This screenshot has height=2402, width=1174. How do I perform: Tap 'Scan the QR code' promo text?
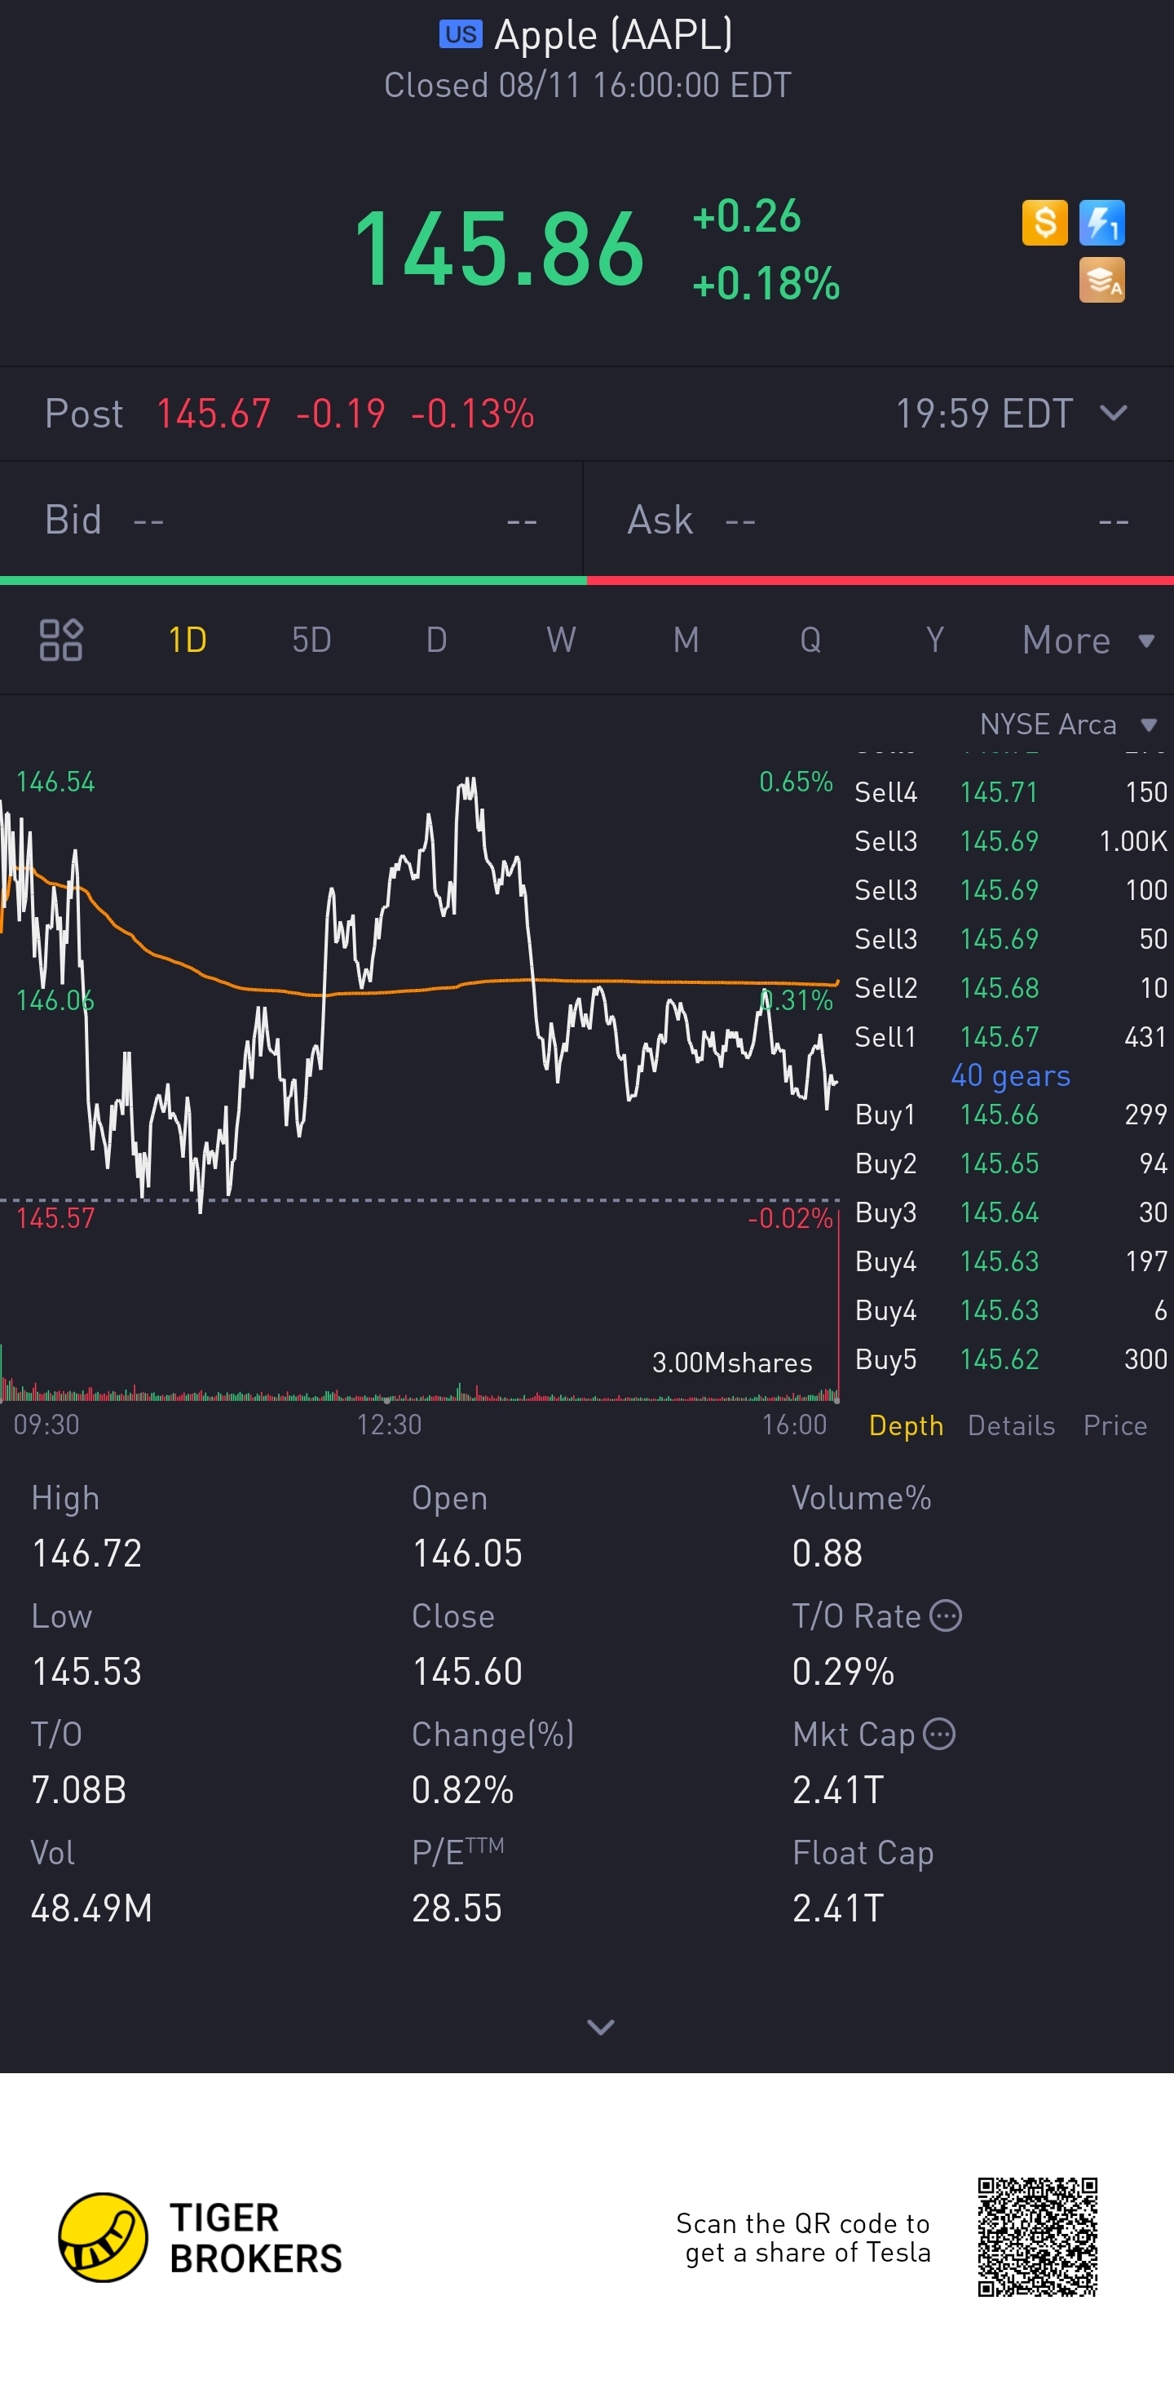(x=803, y=2237)
